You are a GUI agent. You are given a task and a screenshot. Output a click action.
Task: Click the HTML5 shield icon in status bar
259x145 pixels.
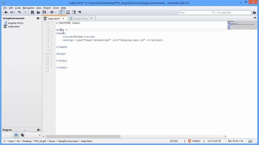pos(189,141)
